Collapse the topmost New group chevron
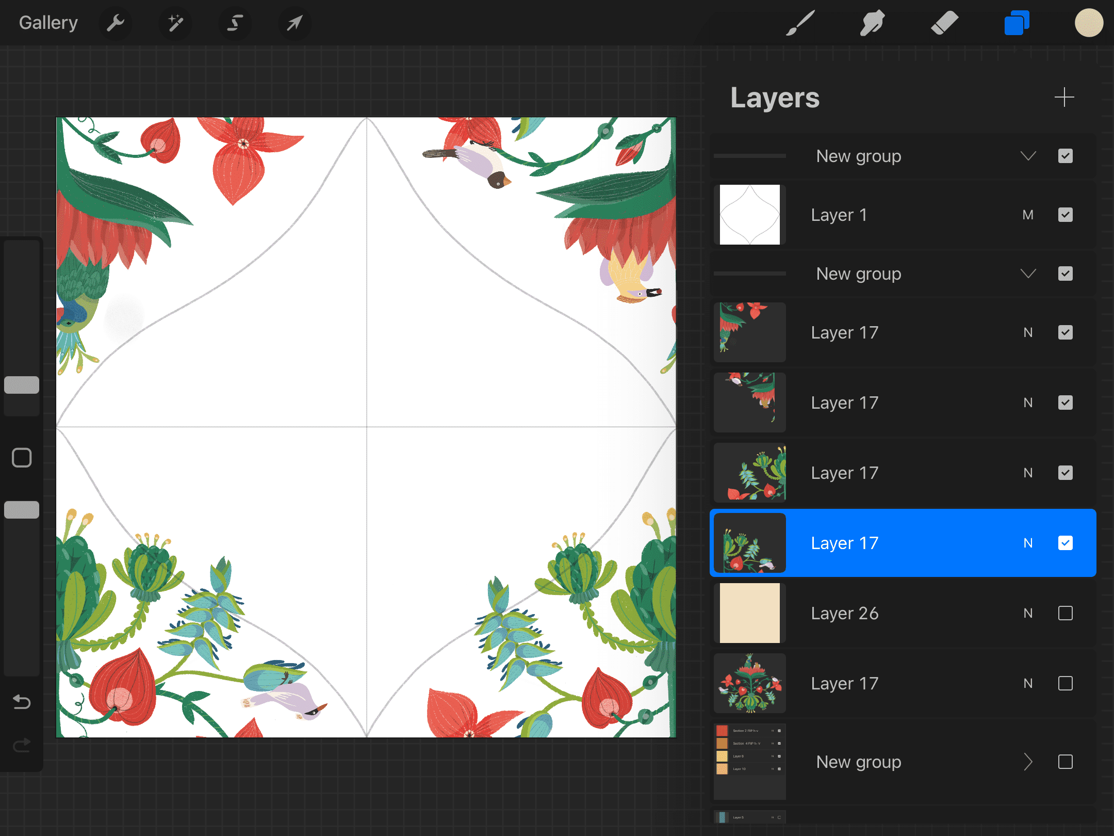Viewport: 1114px width, 836px height. (1028, 156)
